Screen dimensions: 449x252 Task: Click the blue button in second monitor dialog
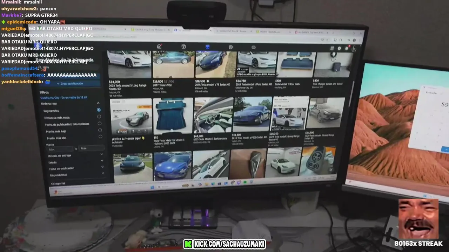(x=445, y=149)
